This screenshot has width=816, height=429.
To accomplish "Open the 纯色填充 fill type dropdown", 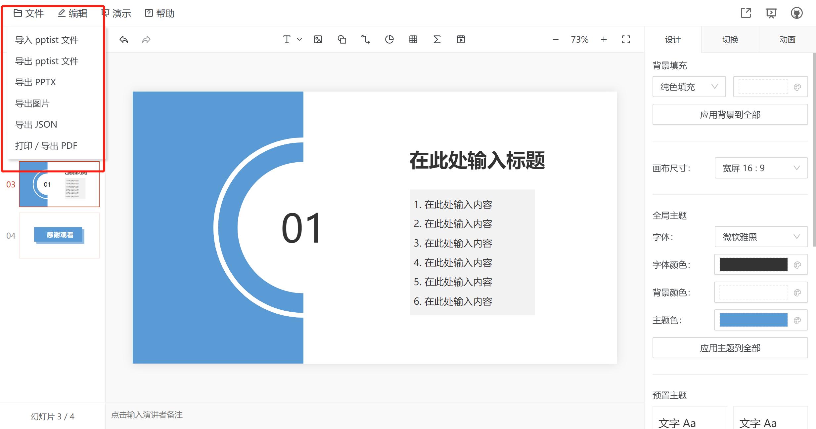I will [x=689, y=87].
